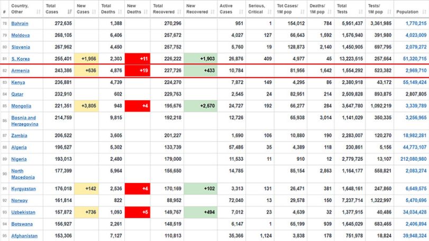The width and height of the screenshot is (429, 241).
Task: Sort by Total Recovered sort icon
Action: [x=179, y=12]
